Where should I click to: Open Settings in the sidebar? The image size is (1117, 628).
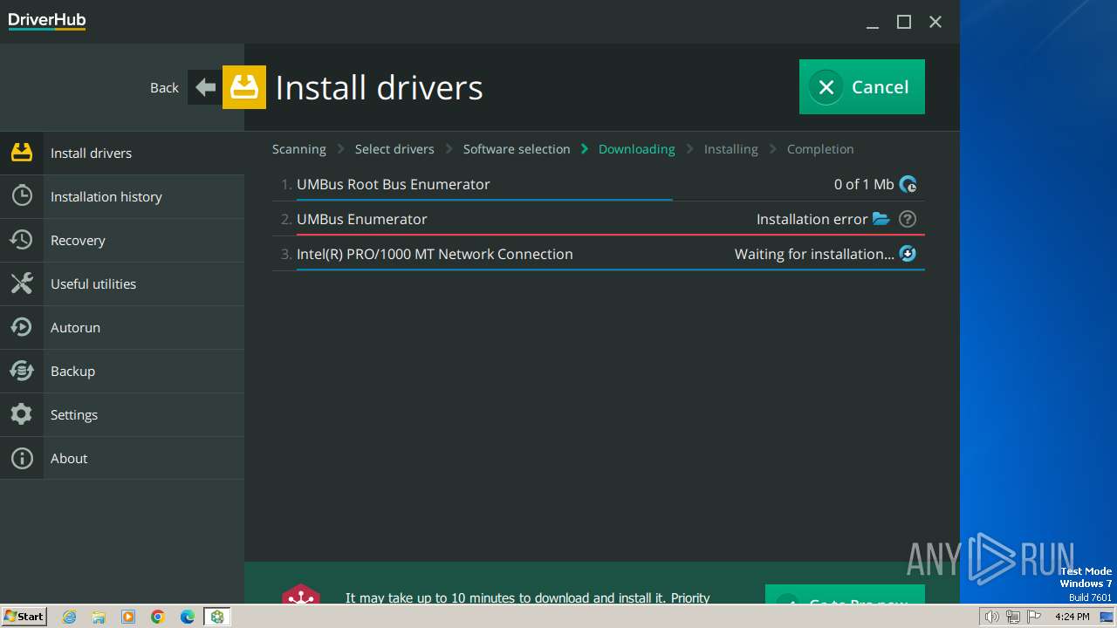pos(122,414)
